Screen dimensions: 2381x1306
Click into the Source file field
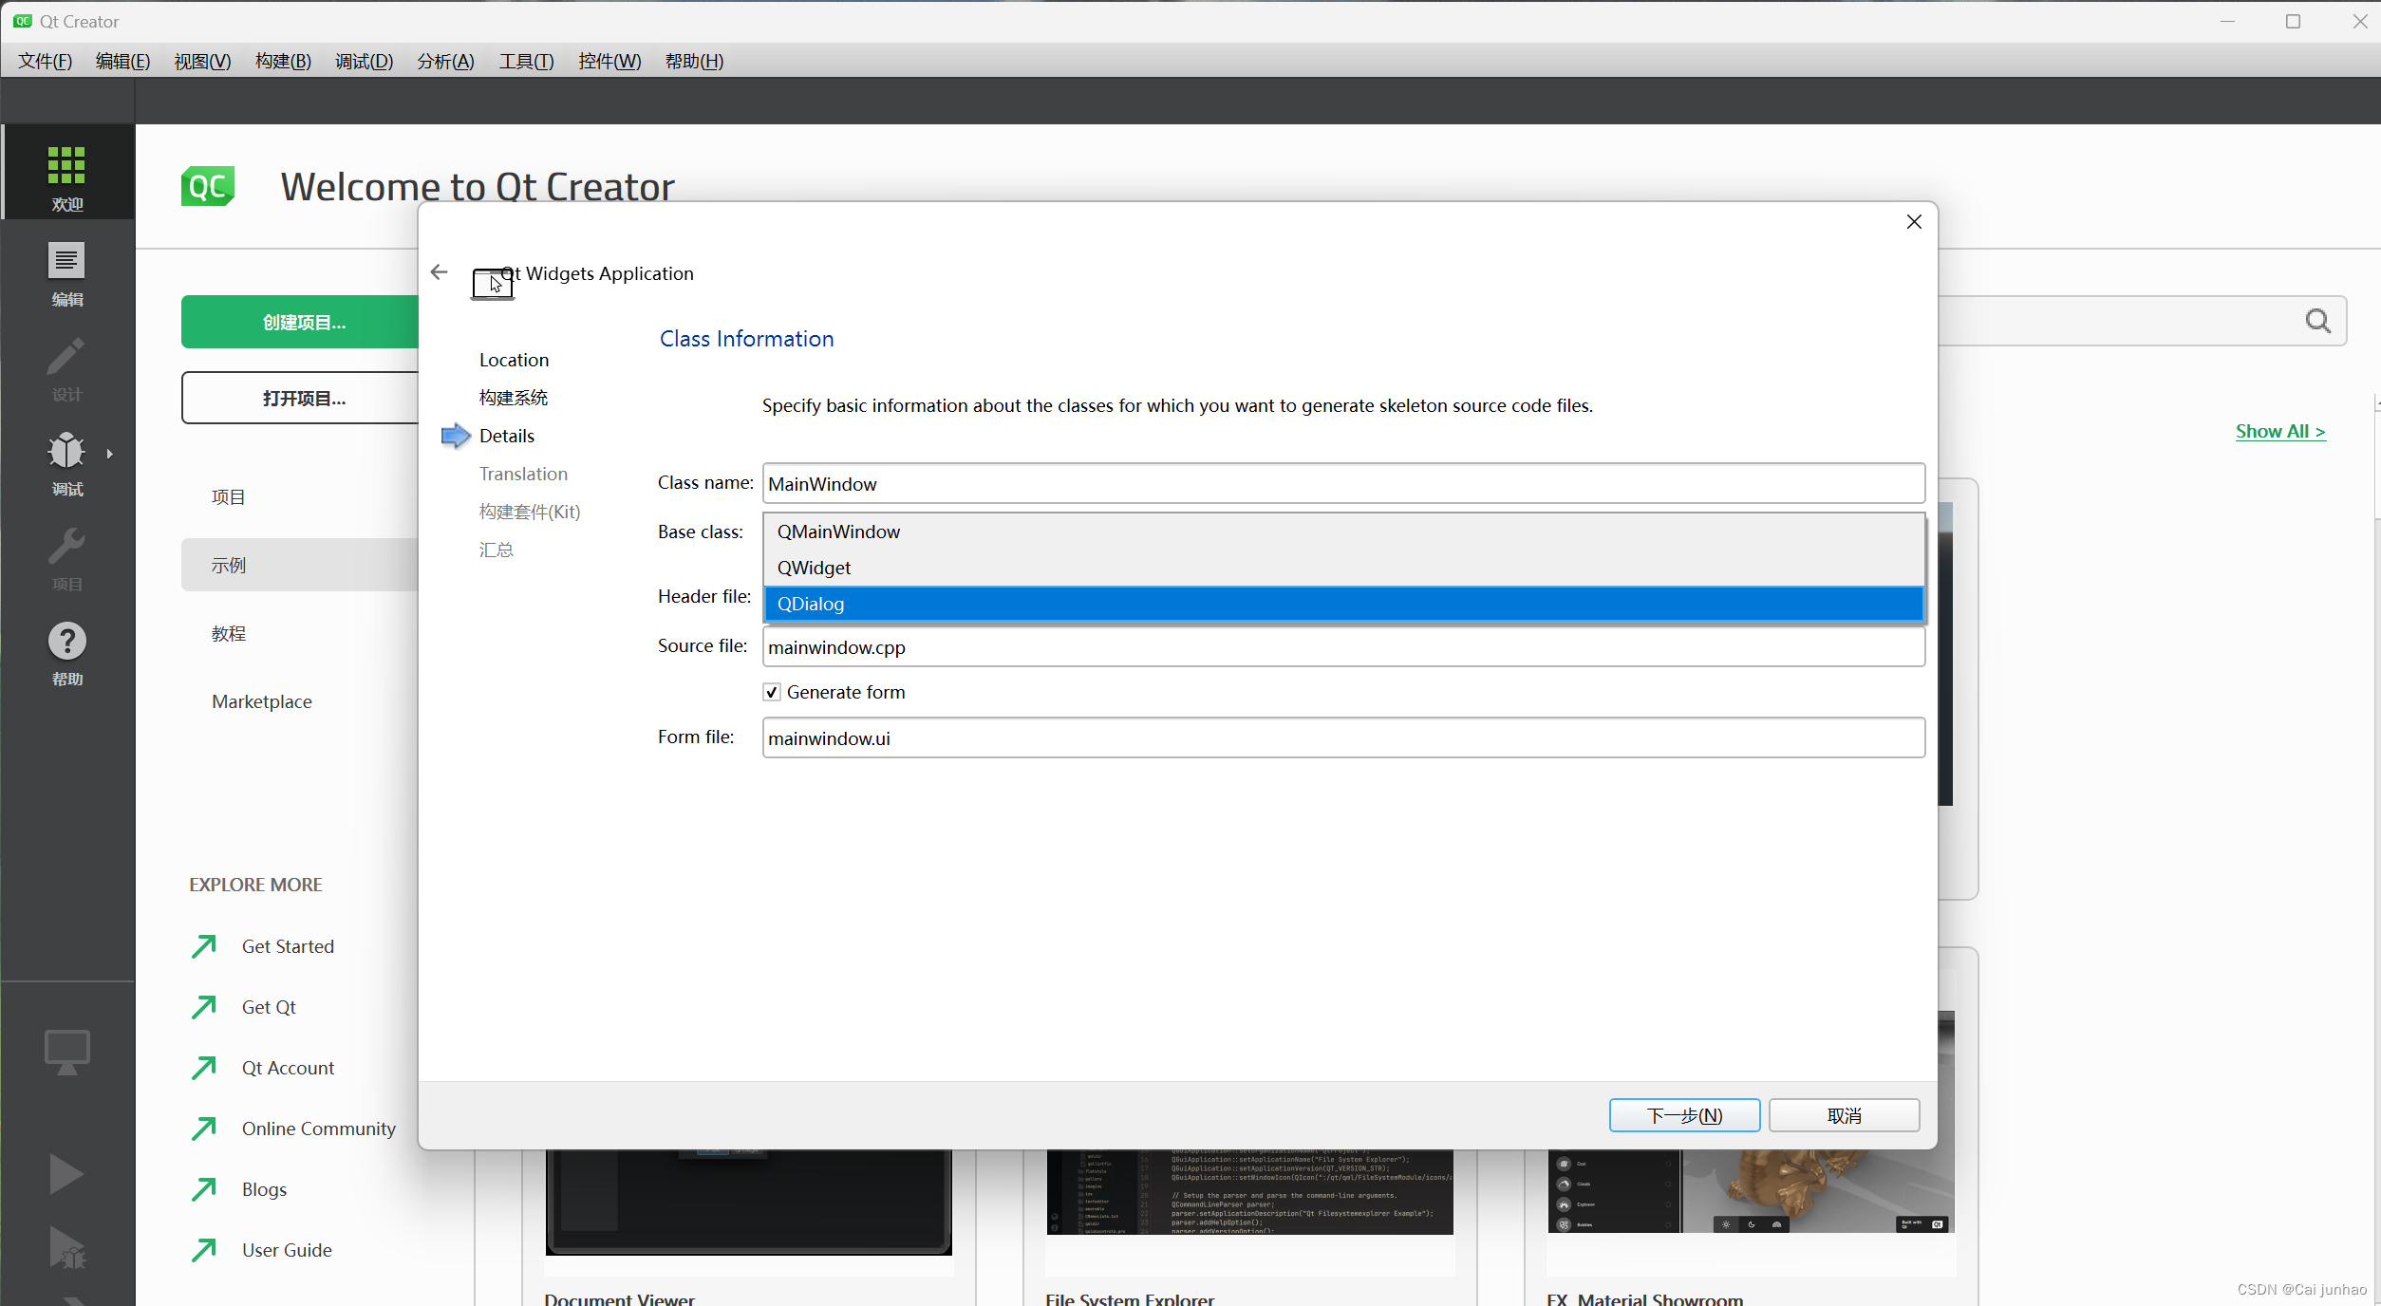pos(1343,646)
